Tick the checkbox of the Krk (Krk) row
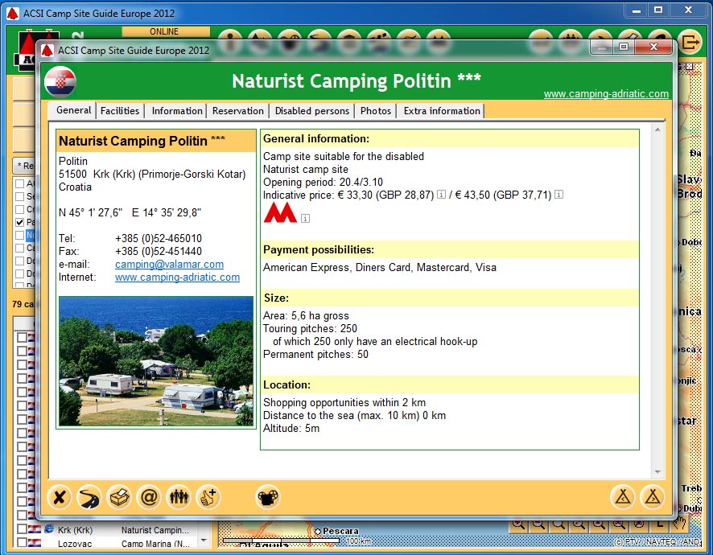Image resolution: width=713 pixels, height=555 pixels. pos(22,529)
